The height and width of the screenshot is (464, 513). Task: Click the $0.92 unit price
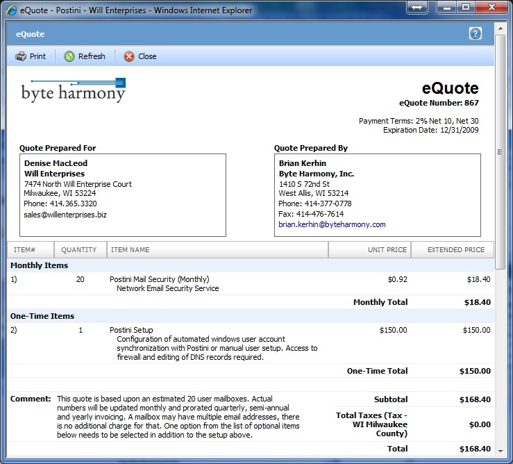click(397, 279)
